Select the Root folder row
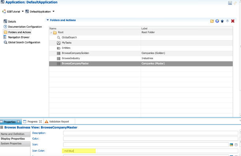The height and width of the screenshot is (156, 241). (x=141, y=32)
